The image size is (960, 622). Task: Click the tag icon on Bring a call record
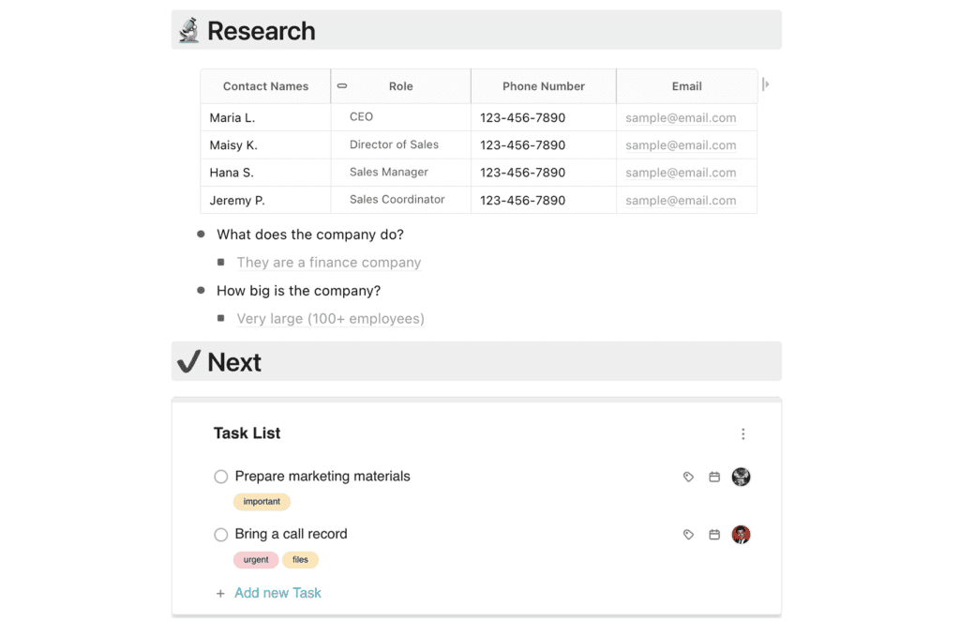click(688, 534)
